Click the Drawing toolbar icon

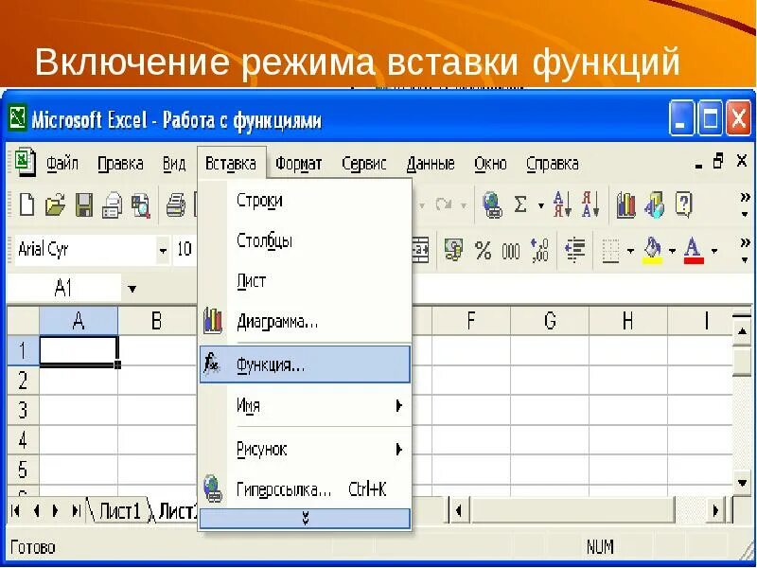pyautogui.click(x=655, y=204)
